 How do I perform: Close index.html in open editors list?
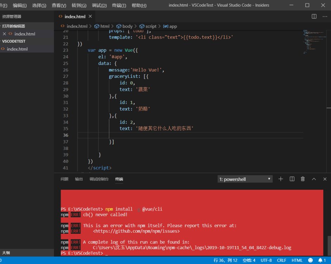click(x=4, y=34)
